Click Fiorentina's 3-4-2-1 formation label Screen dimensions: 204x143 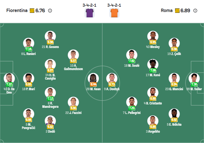tap(90, 5)
